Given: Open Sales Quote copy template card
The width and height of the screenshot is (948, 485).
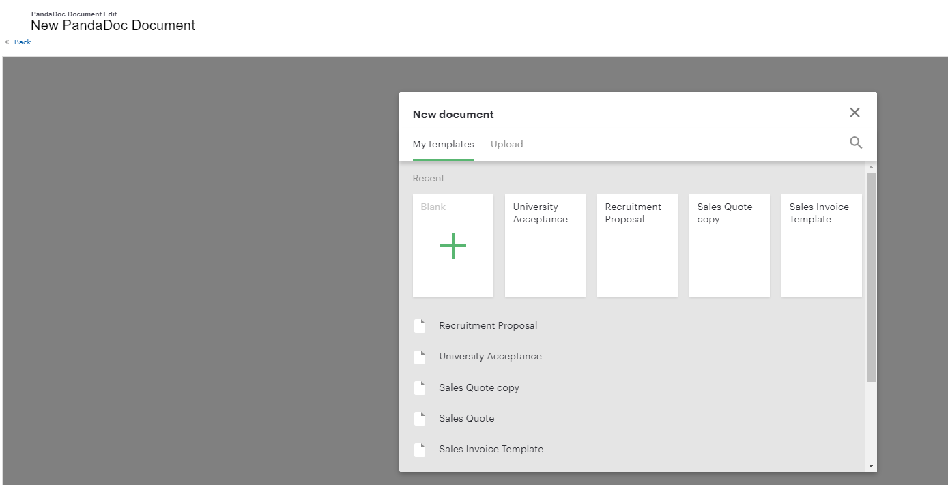Looking at the screenshot, I should (730, 246).
